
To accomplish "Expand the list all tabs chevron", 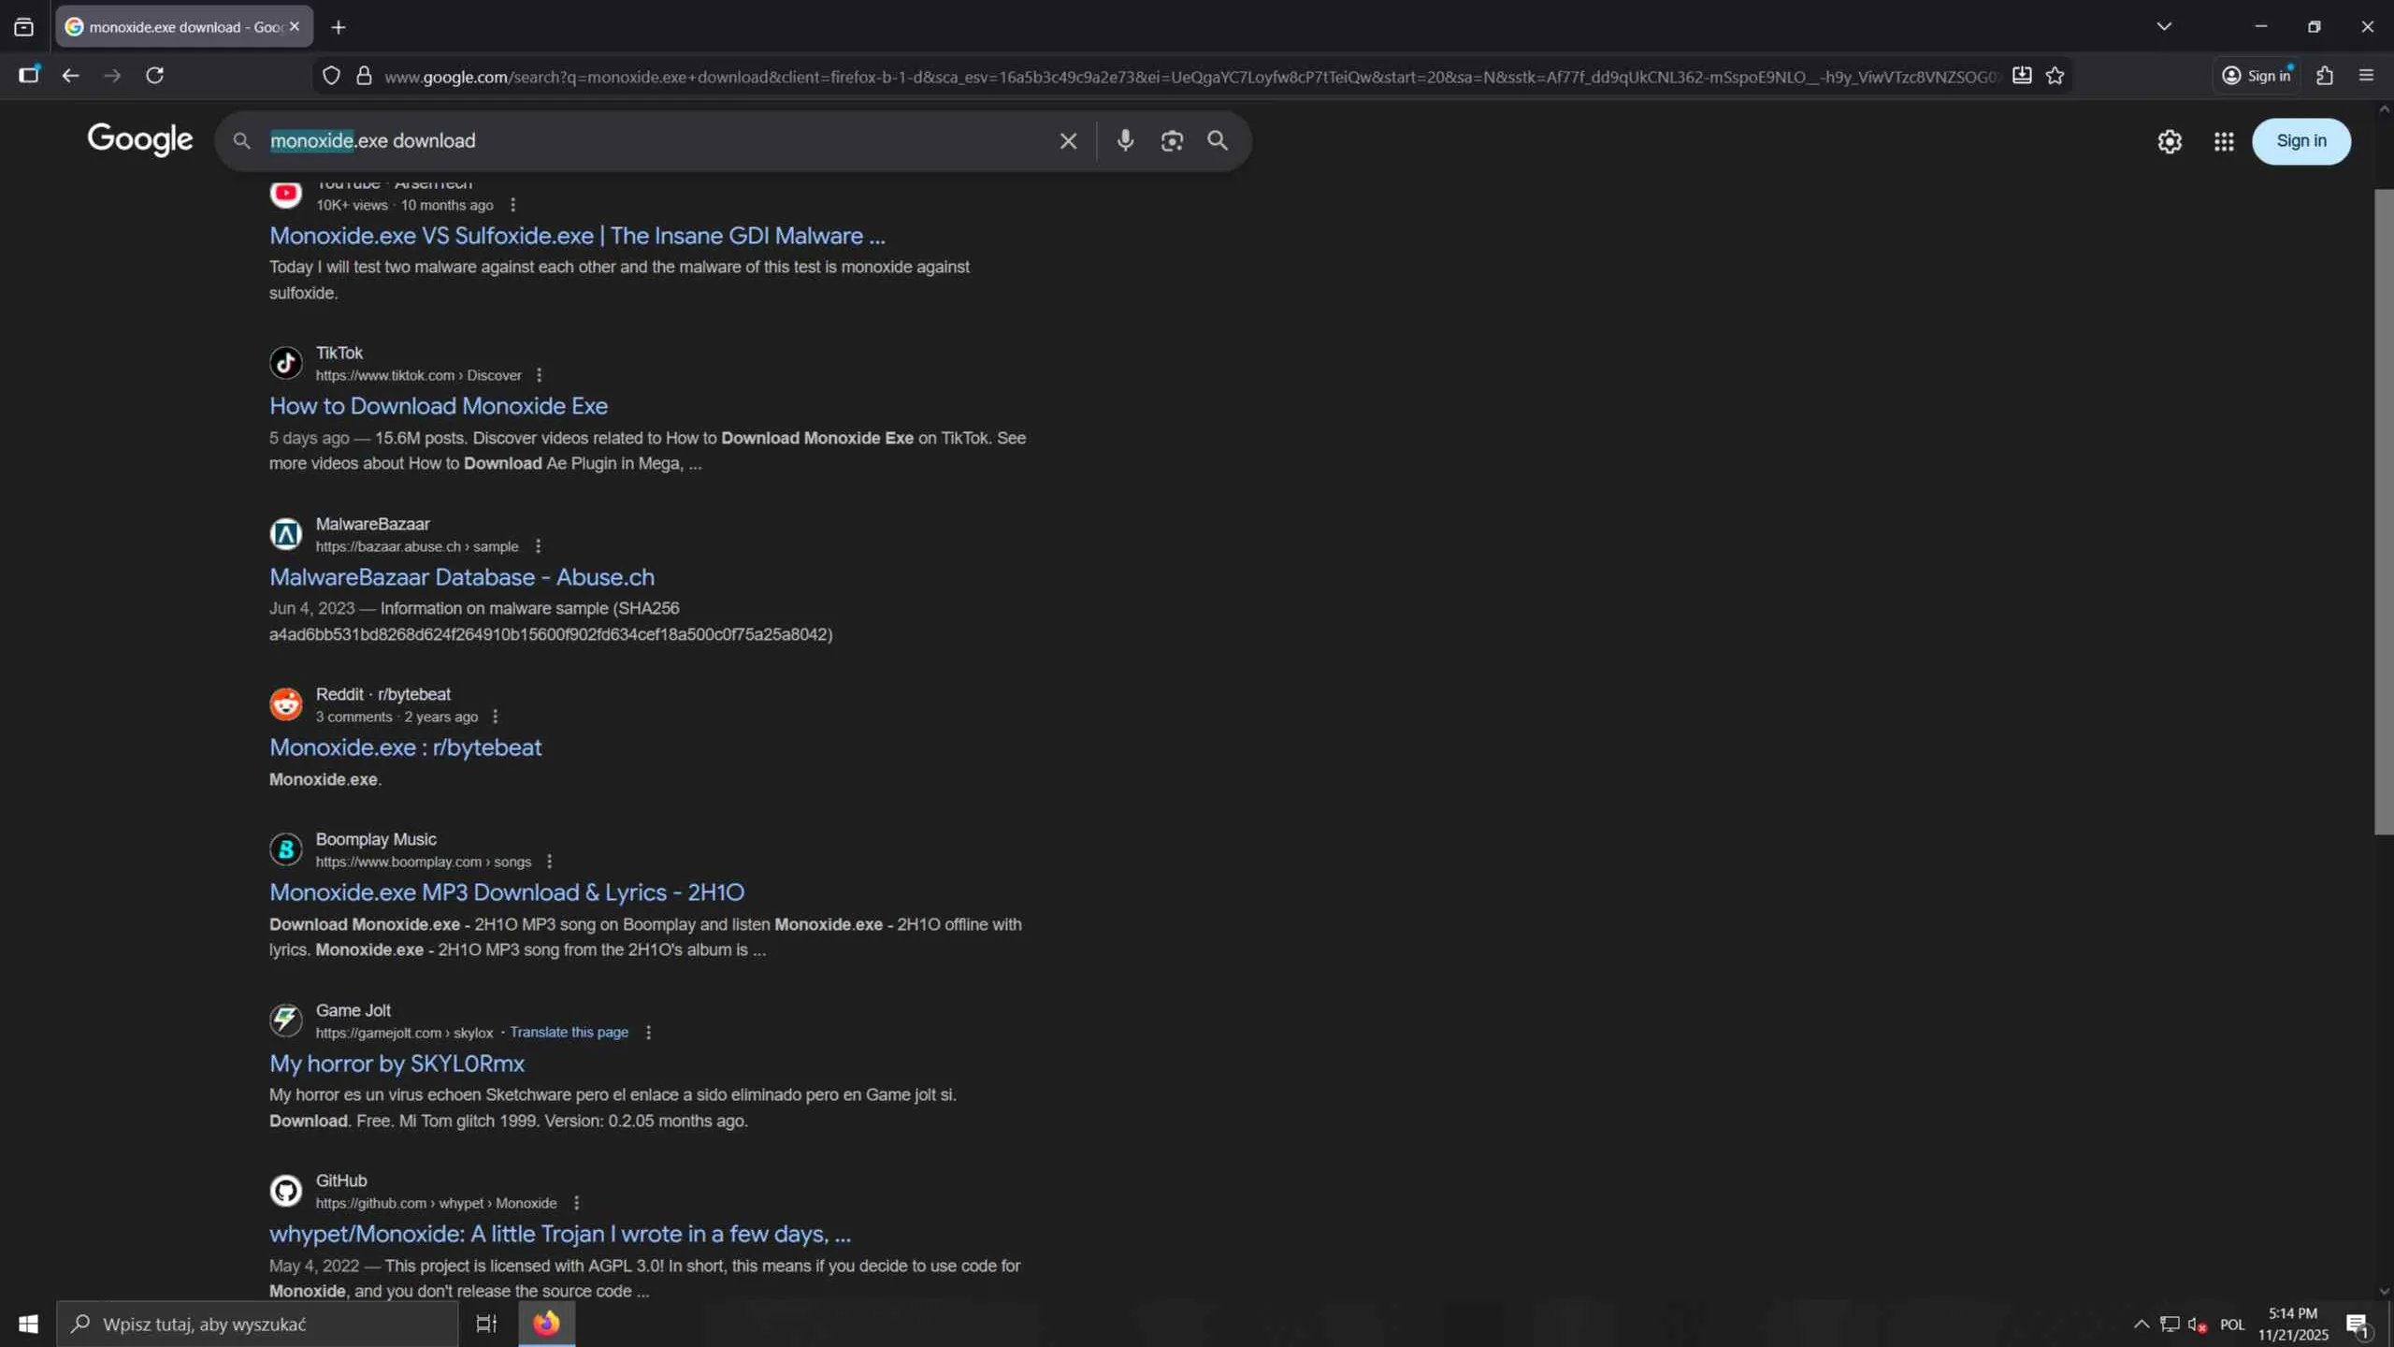I will coord(2164,26).
